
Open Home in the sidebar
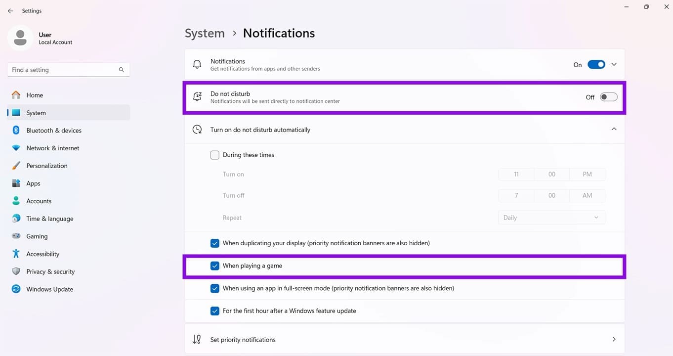pyautogui.click(x=69, y=95)
